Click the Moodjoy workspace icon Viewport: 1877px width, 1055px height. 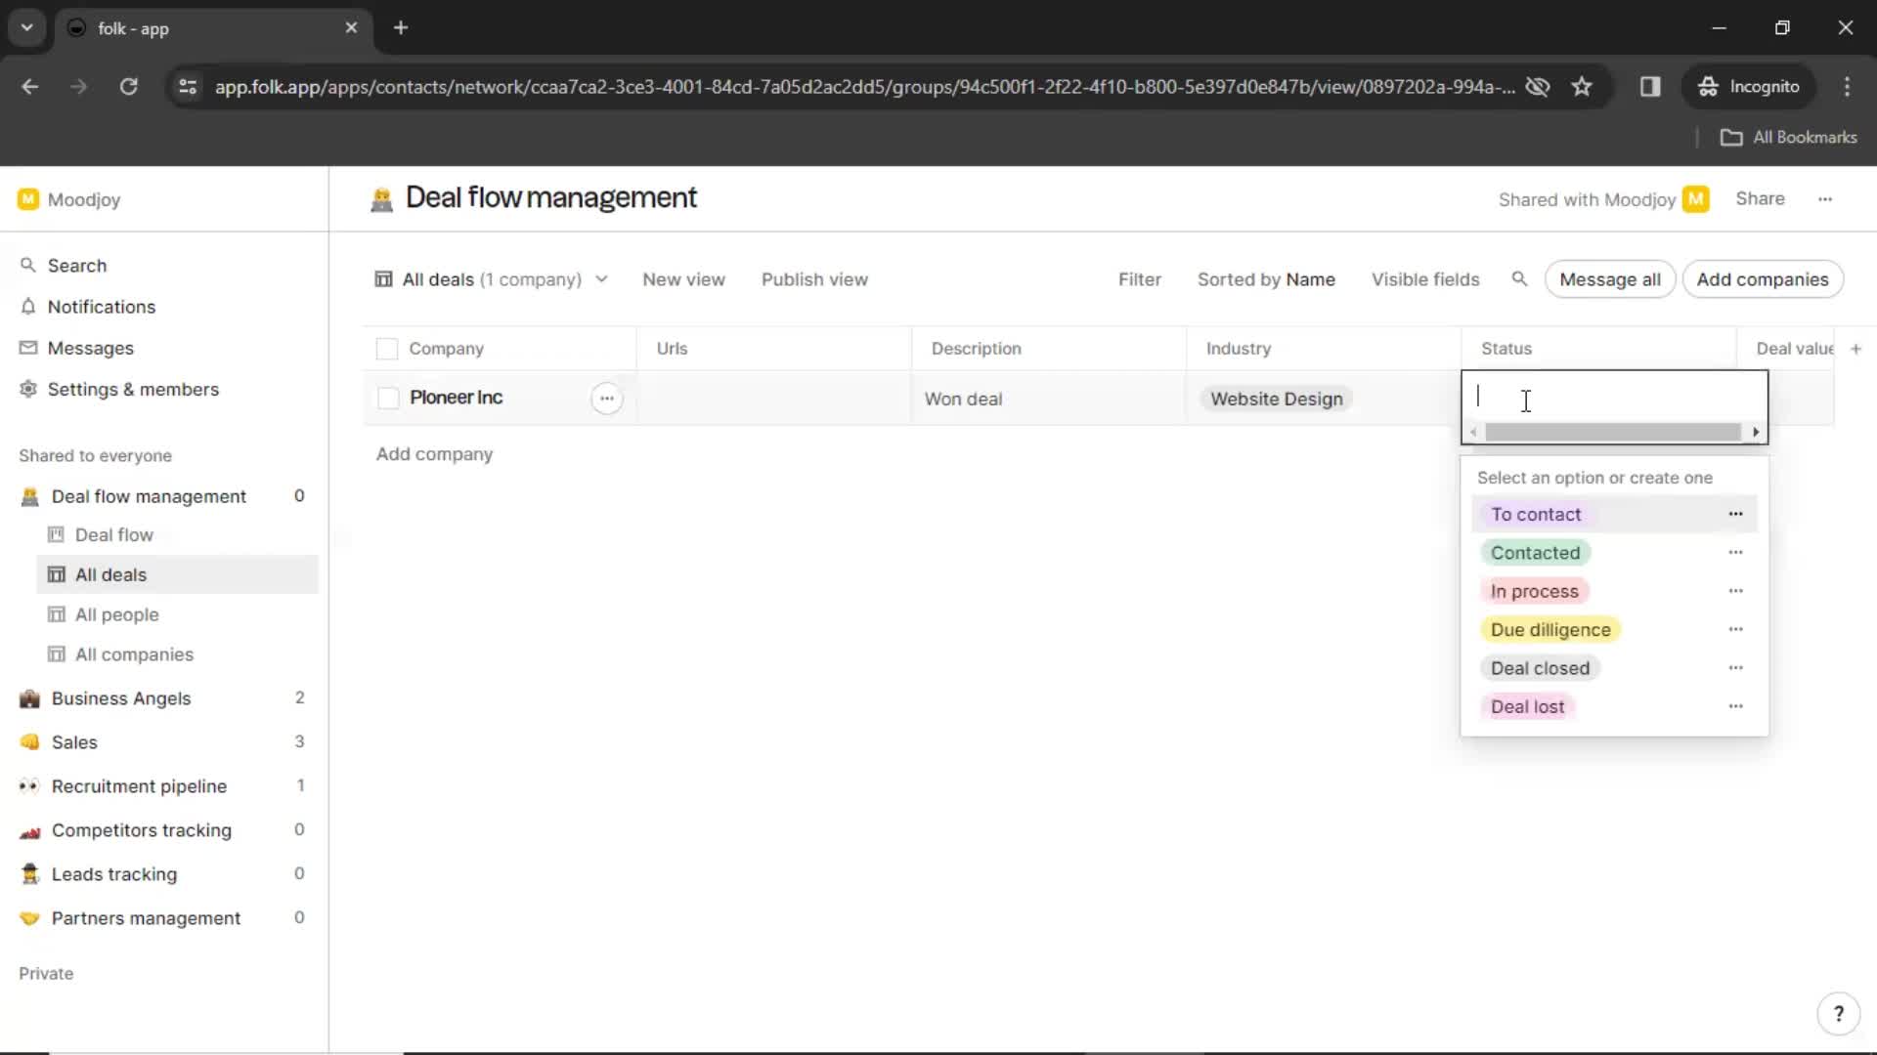28,198
